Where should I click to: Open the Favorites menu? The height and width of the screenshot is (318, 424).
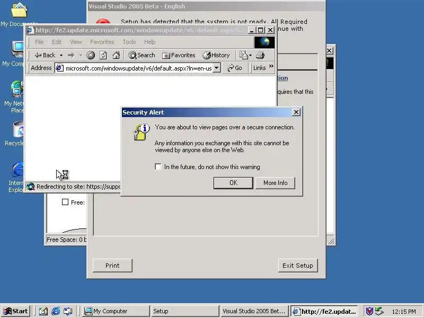pos(102,42)
